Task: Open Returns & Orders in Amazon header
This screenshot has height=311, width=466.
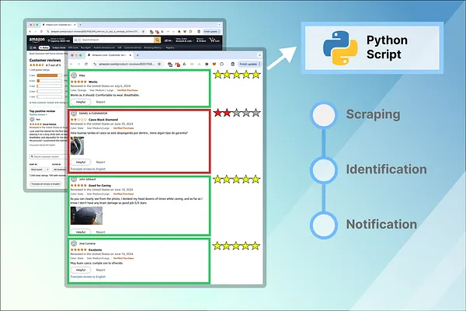Action: 201,40
